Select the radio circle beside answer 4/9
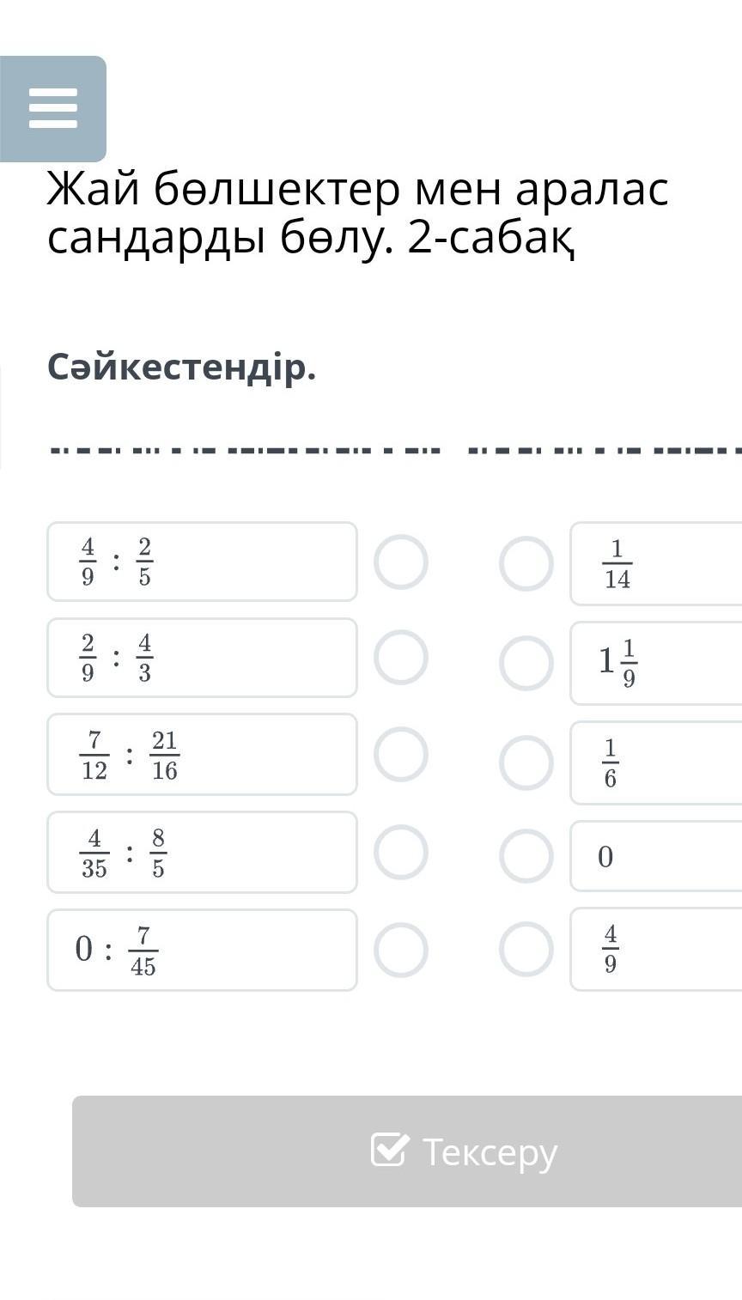This screenshot has width=742, height=1300. (x=526, y=949)
